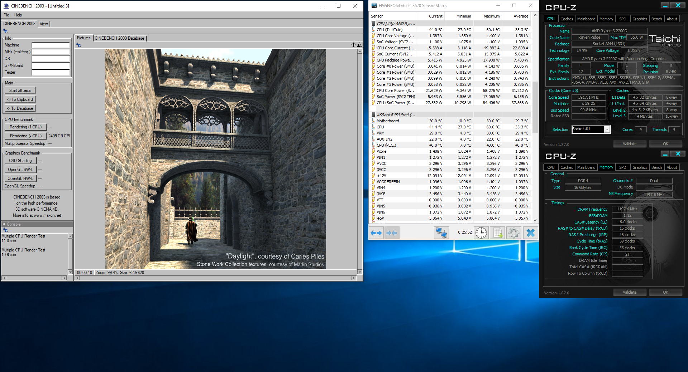Click the pin icon under the CINEBENCH 2003 tab

pyautogui.click(x=5, y=31)
